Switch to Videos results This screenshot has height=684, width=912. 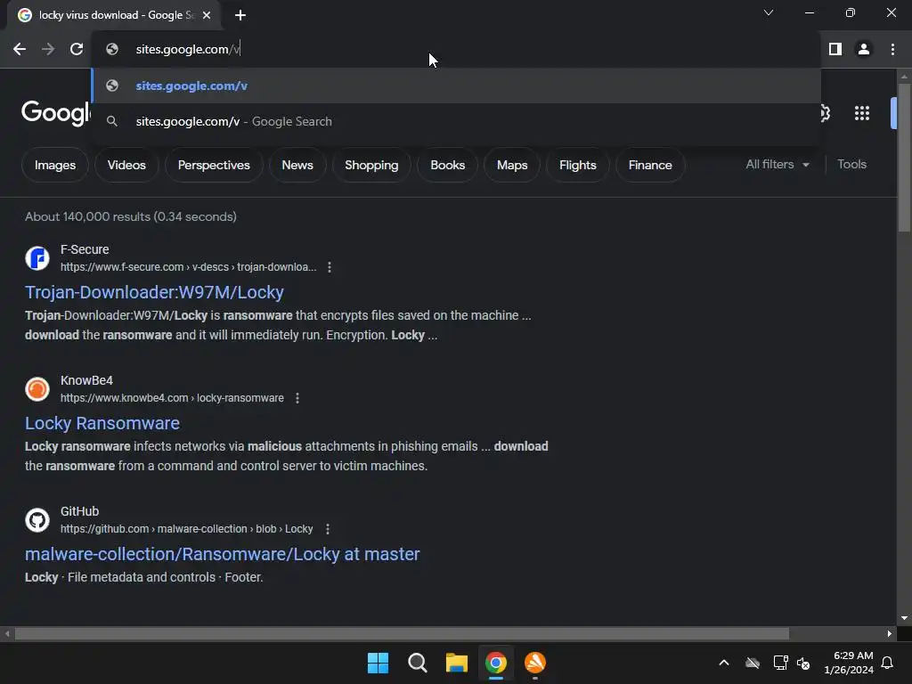pos(126,165)
